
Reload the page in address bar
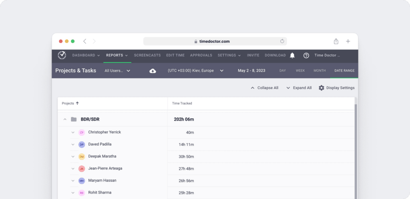[x=282, y=41]
